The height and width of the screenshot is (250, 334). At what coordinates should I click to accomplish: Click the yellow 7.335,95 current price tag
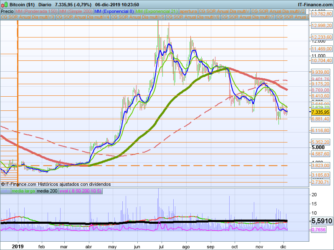pyautogui.click(x=321, y=112)
